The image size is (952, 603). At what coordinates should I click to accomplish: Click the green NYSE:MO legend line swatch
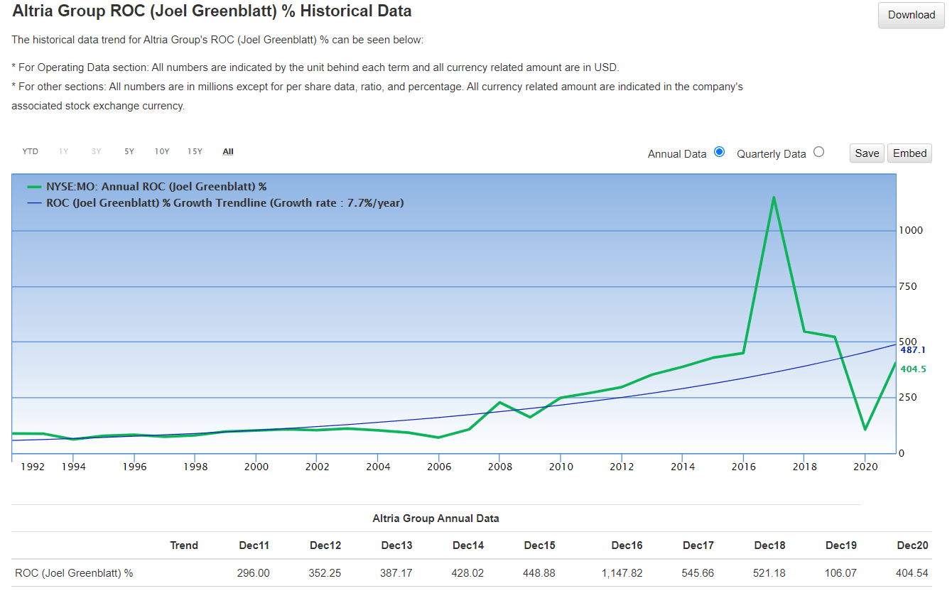[34, 188]
